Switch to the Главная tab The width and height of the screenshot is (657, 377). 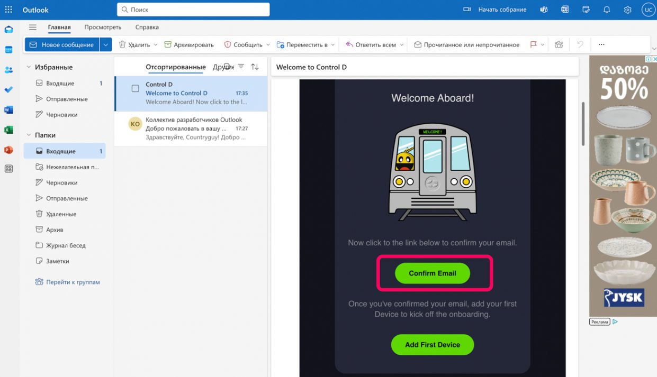point(59,27)
